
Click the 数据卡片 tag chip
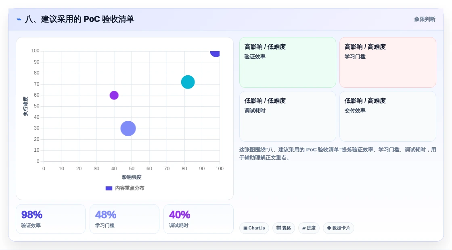[x=339, y=228]
